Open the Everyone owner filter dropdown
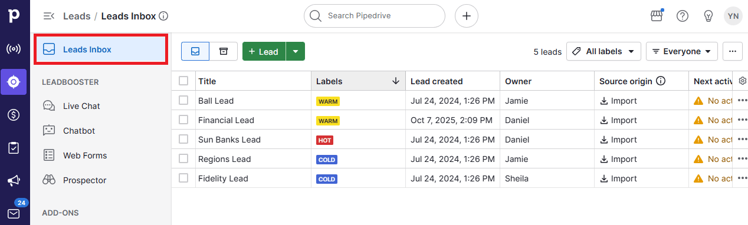This screenshot has width=748, height=225. tap(682, 51)
